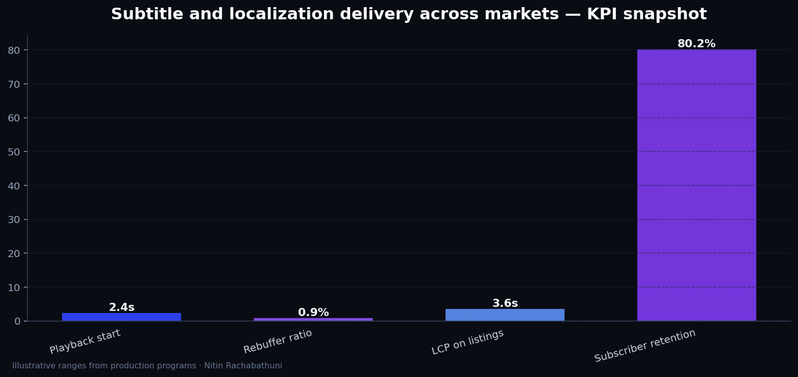
Task: Click the 0.9% value label
Action: (313, 312)
